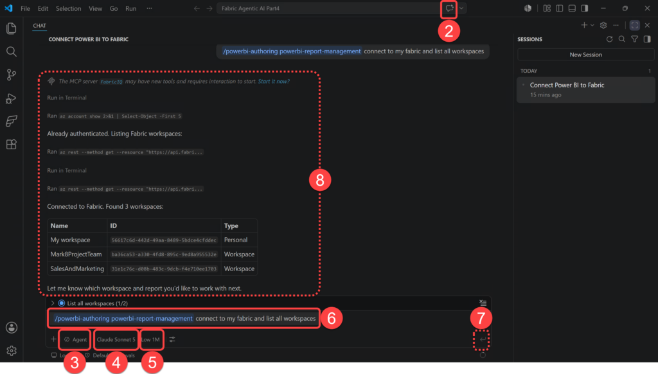Click the My workspace ID value
The width and height of the screenshot is (658, 374).
pyautogui.click(x=164, y=240)
